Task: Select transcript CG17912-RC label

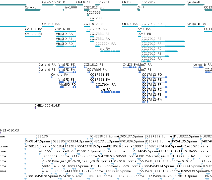Action: (151, 49)
